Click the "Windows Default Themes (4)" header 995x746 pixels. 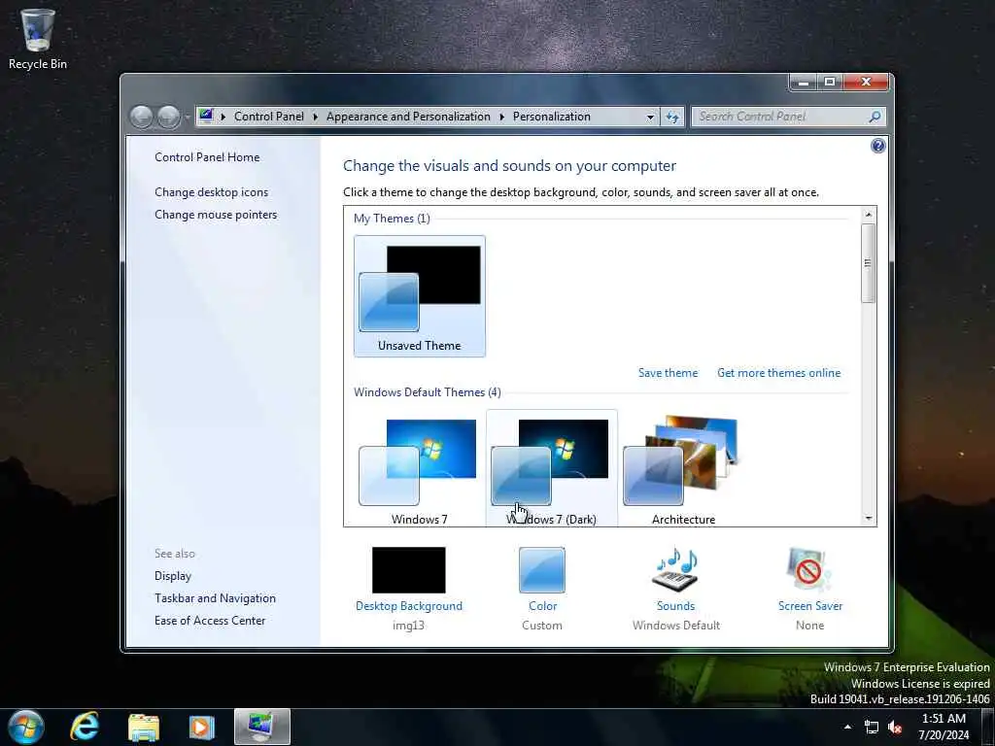428,392
